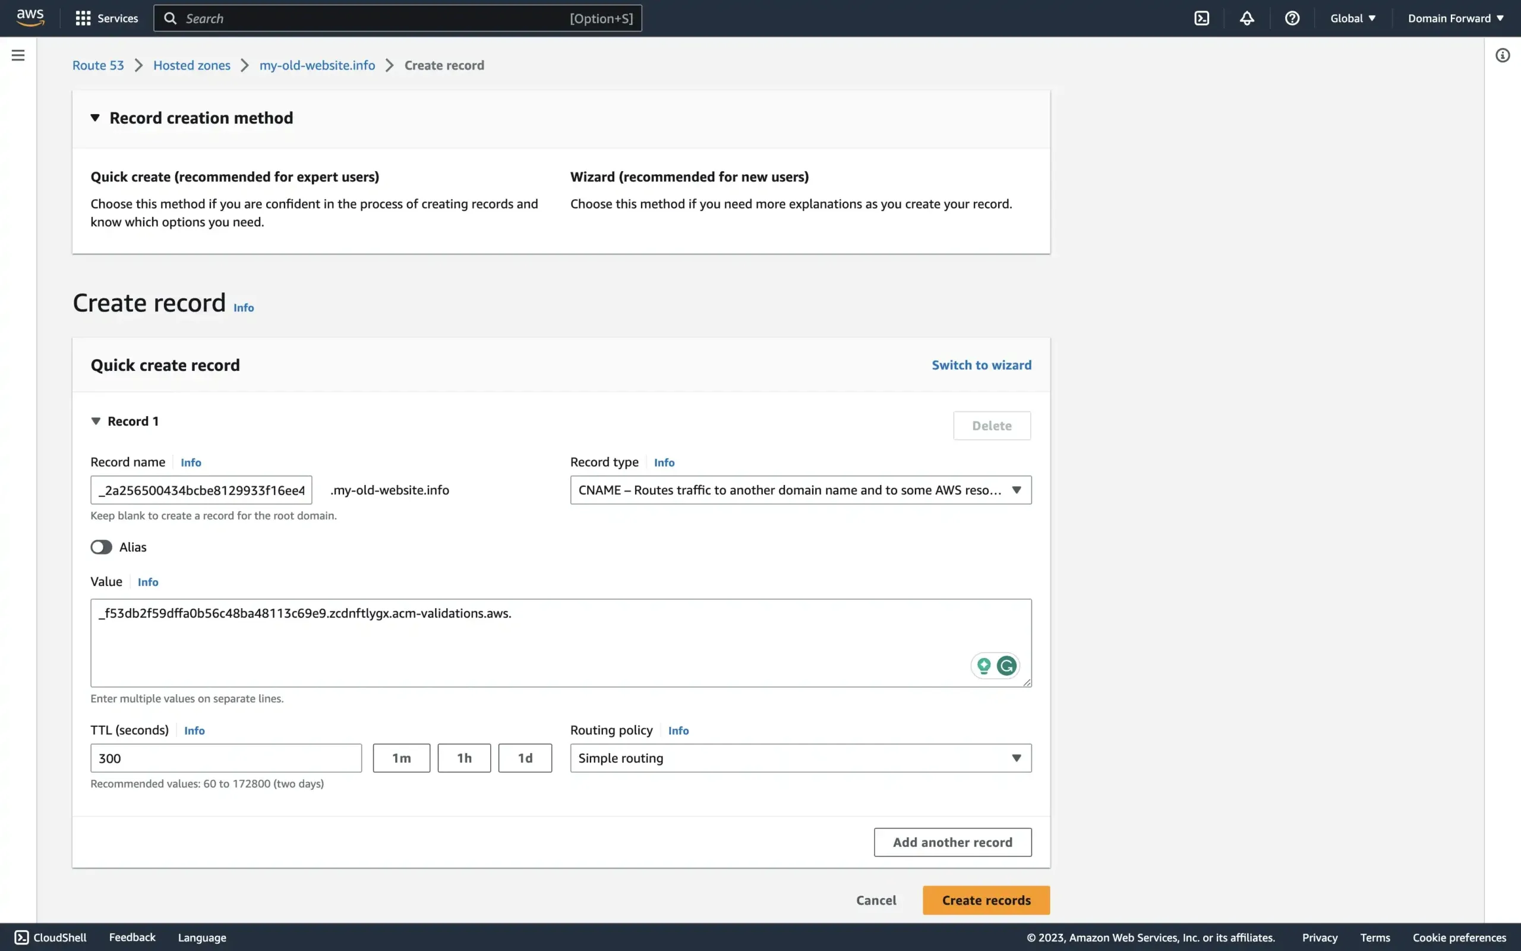Collapse the Record 1 section

[96, 421]
